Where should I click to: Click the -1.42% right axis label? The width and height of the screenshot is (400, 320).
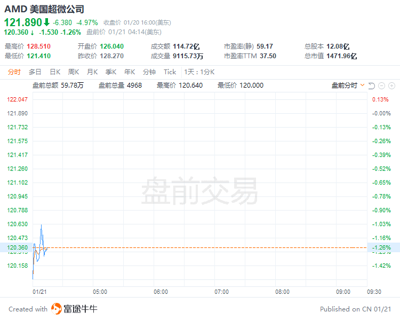[x=381, y=266]
